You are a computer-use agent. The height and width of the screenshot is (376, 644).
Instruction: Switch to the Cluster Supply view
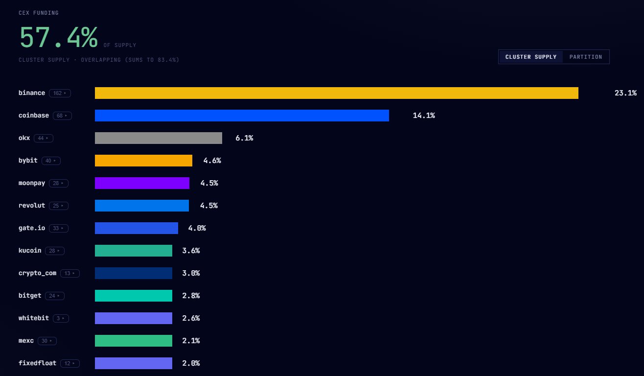tap(531, 57)
